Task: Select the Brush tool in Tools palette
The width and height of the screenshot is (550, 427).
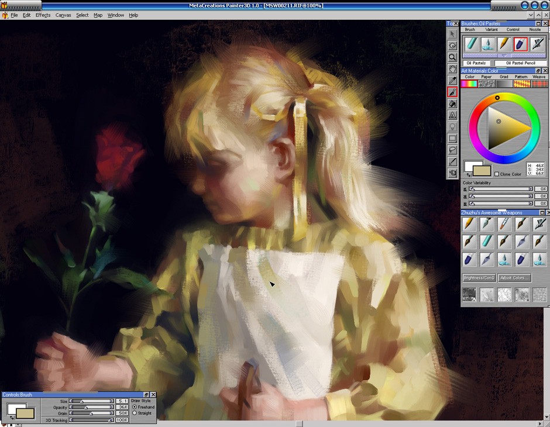Action: tap(452, 92)
